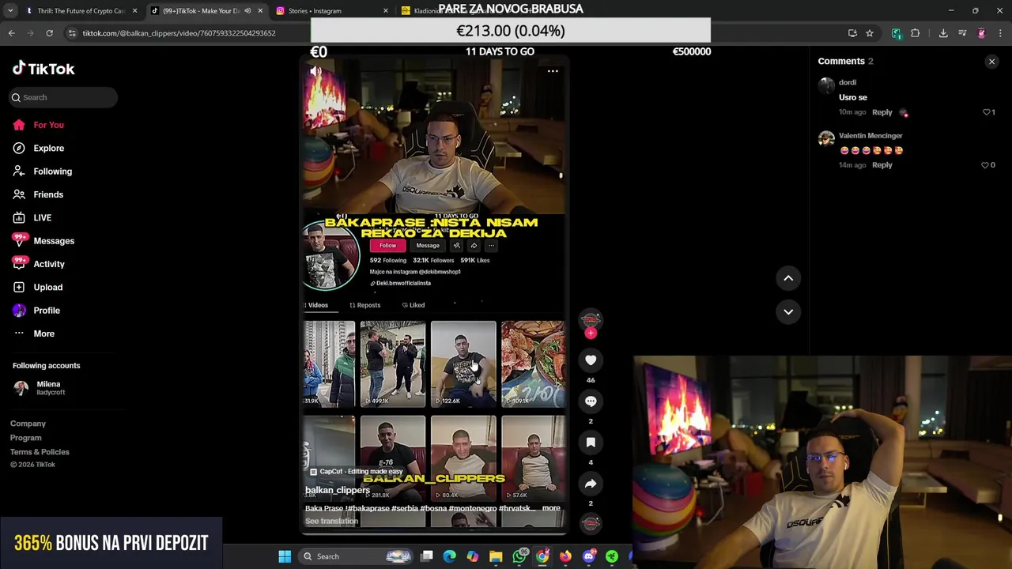Viewport: 1012px width, 569px height.
Task: Open the Windows Start menu
Action: tap(285, 556)
